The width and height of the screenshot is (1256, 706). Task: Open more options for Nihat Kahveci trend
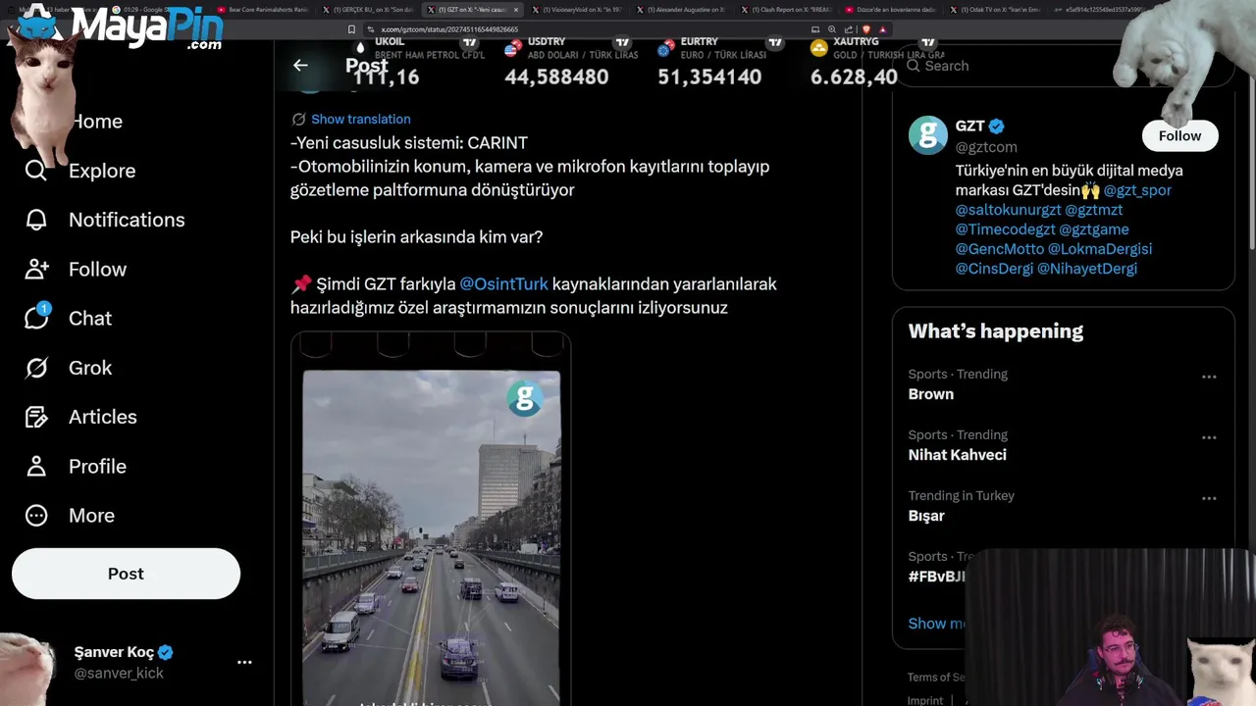tap(1209, 437)
